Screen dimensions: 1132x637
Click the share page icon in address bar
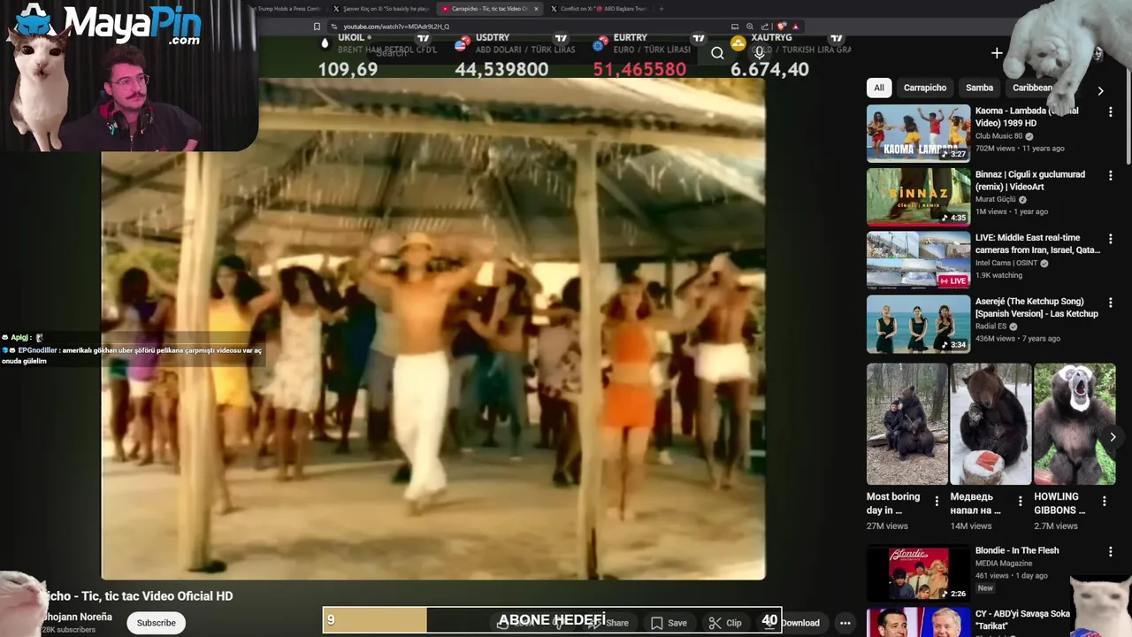(765, 27)
